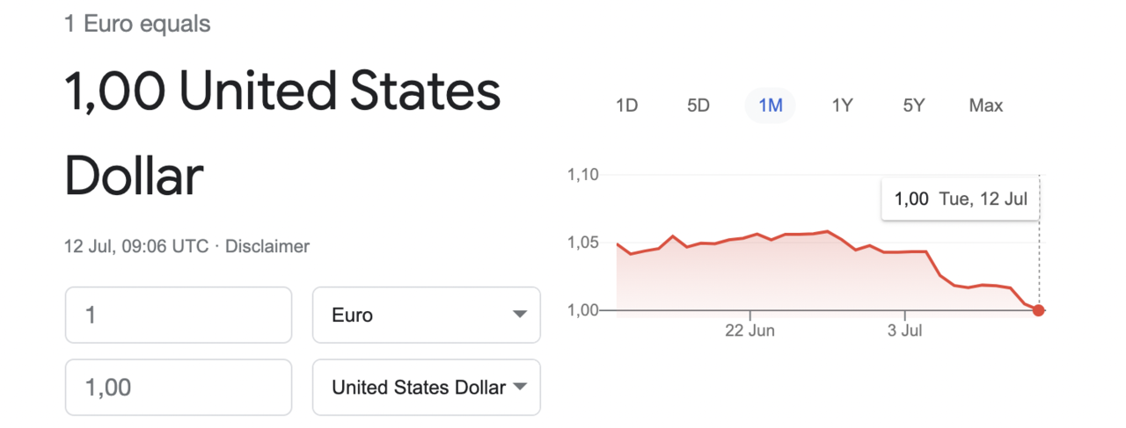
Task: Show the 1Y exchange rate history
Action: (x=843, y=105)
